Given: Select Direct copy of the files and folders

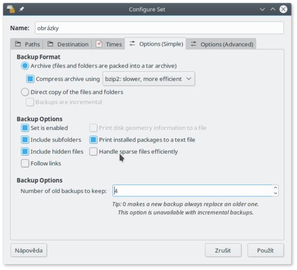Looking at the screenshot, I should pos(25,92).
